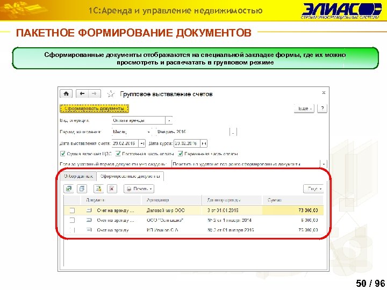Click the refresh documents list icon
Screen dimensions: 387x290
click(69, 189)
